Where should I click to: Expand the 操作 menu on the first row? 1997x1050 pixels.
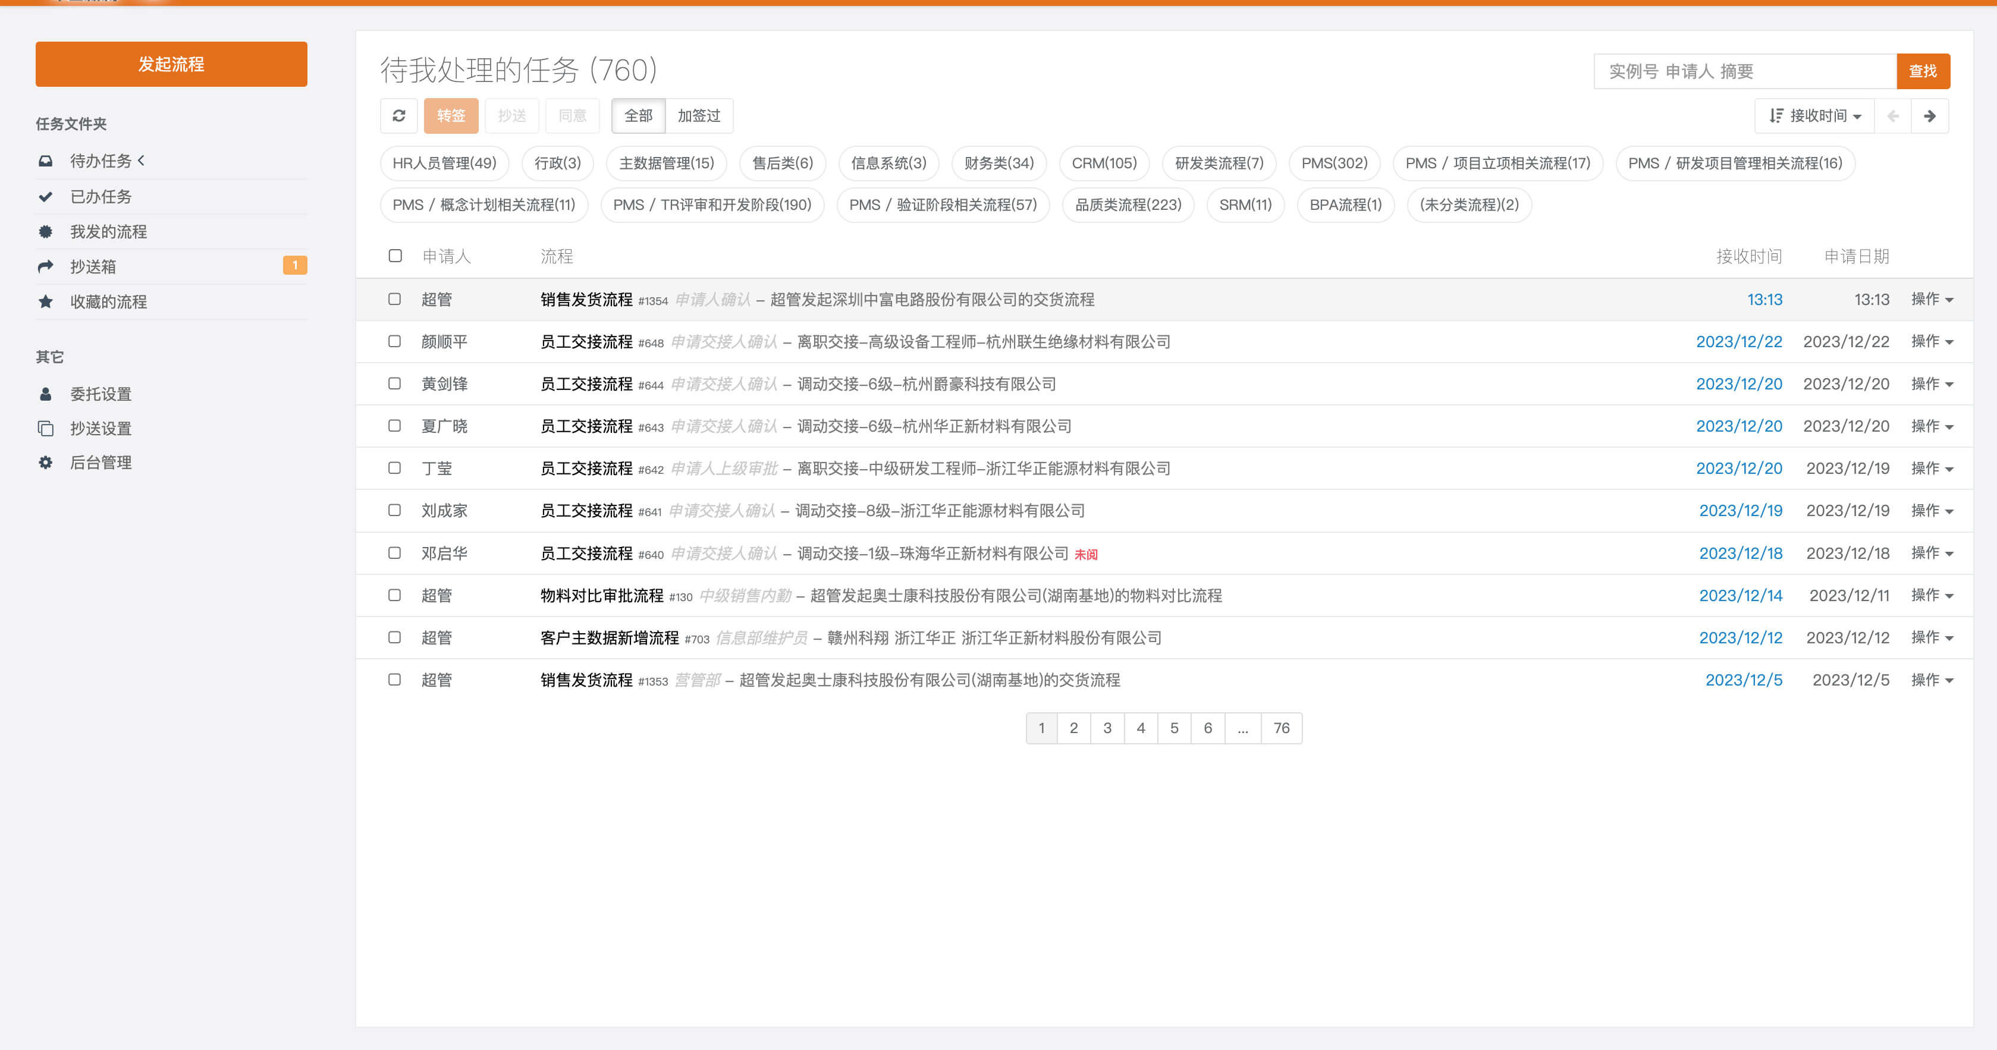point(1931,299)
